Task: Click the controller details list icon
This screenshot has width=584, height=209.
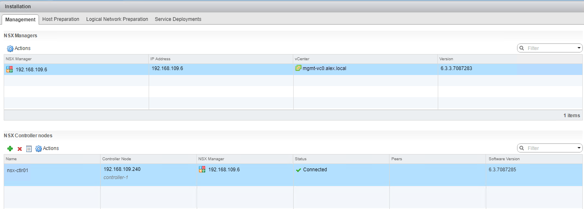Action: point(29,148)
